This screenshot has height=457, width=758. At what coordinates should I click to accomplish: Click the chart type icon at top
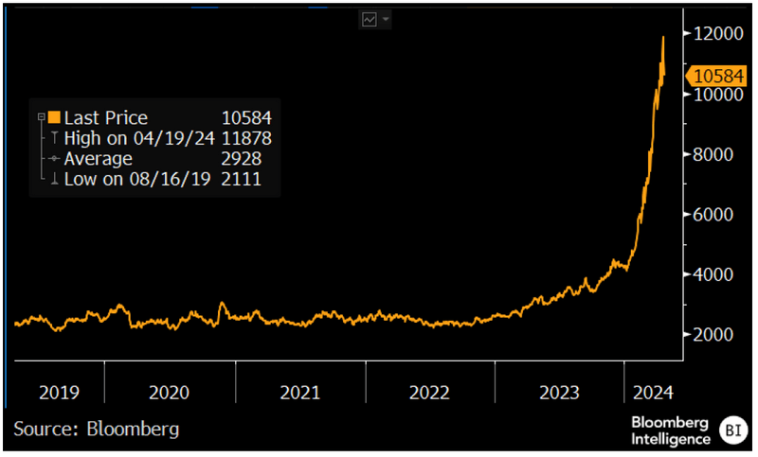pos(370,19)
